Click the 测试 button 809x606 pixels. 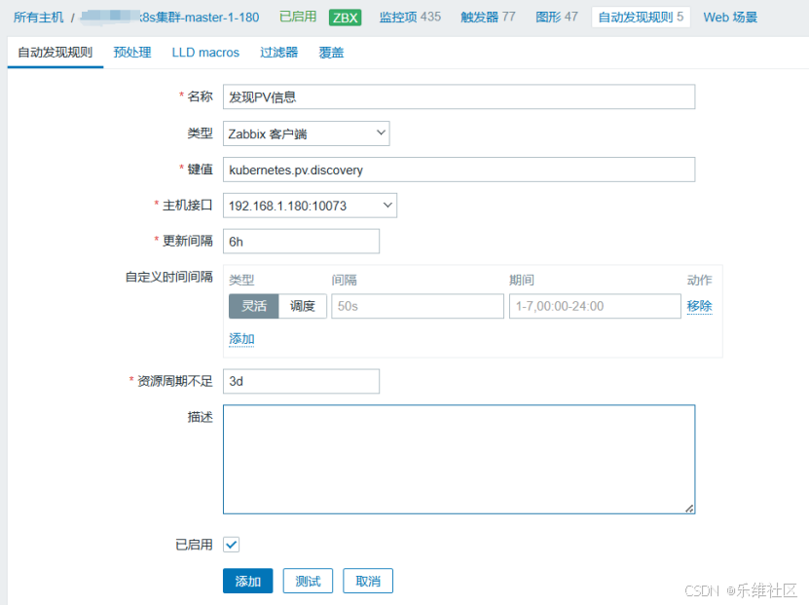pos(308,582)
